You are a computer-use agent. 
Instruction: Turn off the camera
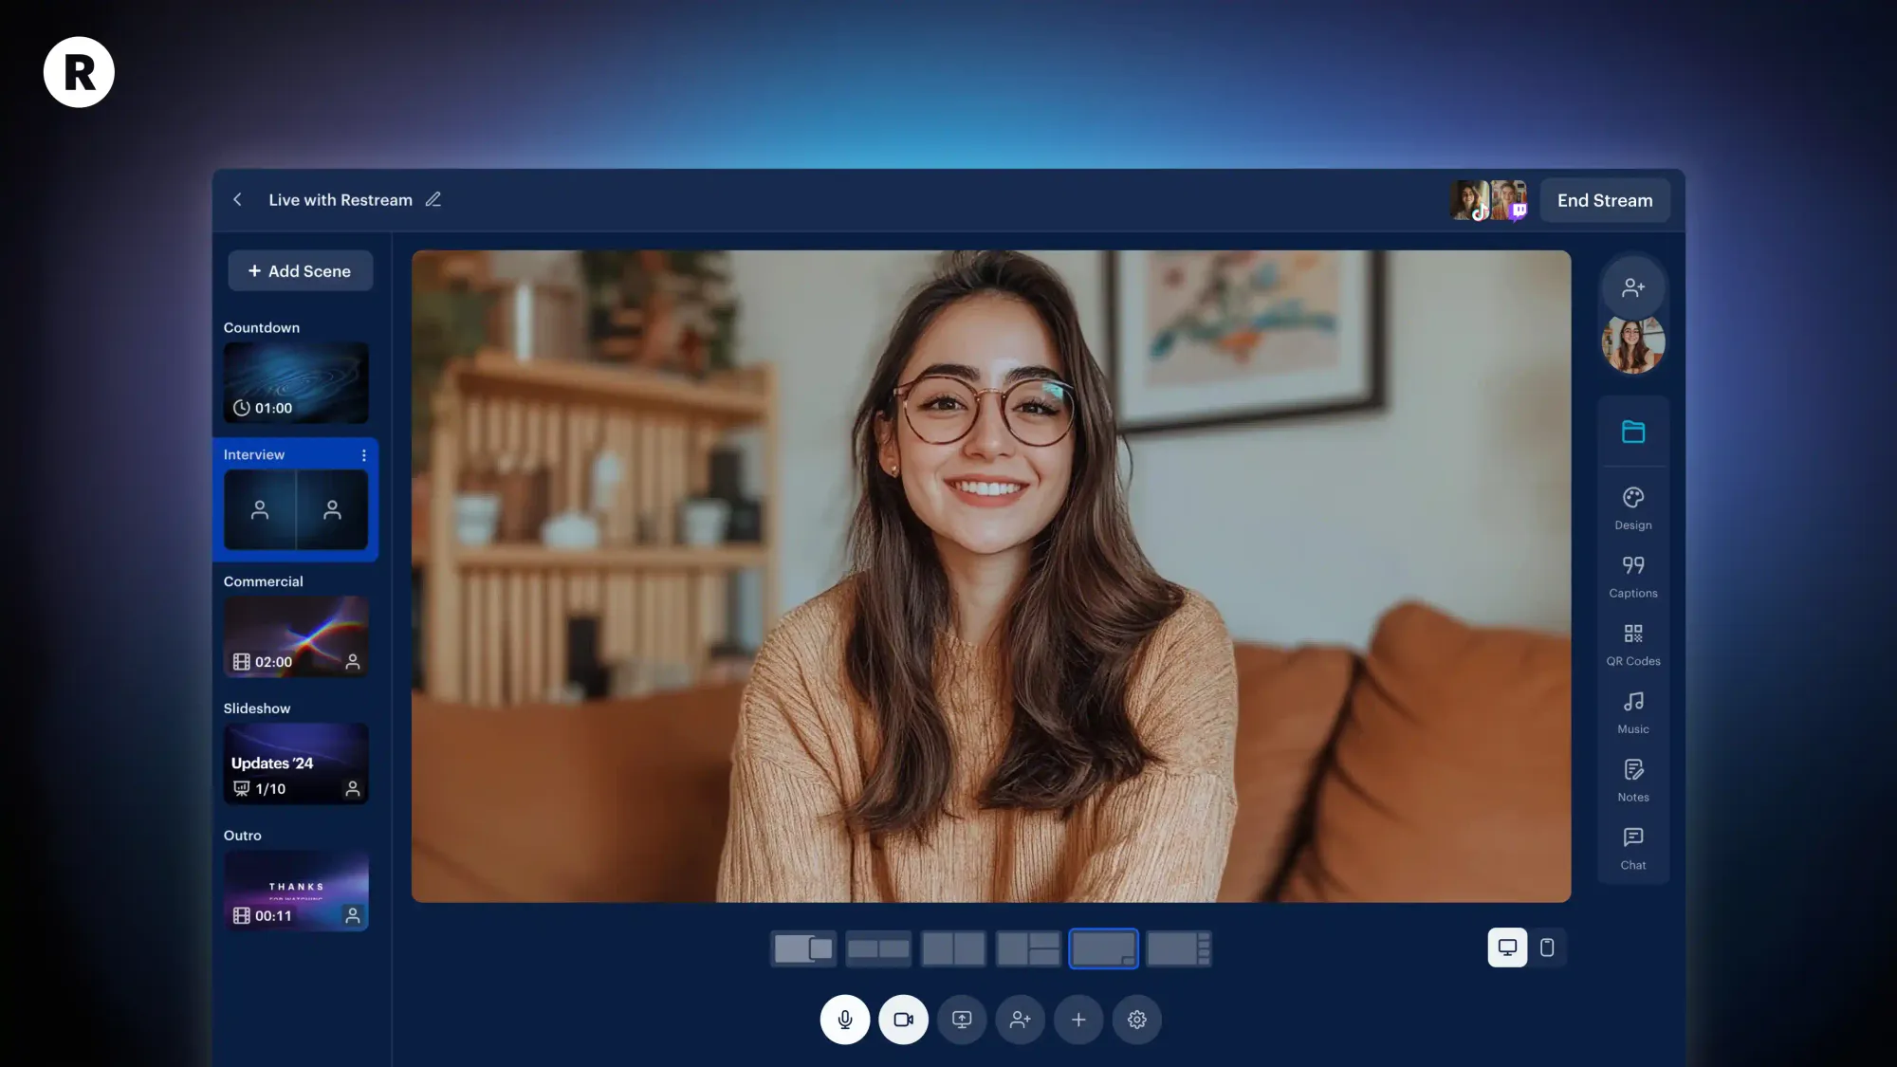tap(903, 1020)
